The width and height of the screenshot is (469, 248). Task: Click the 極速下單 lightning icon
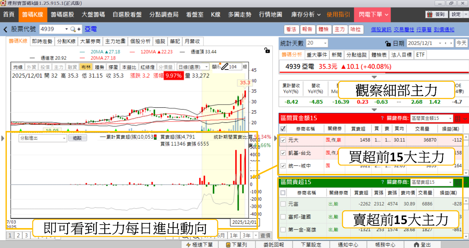point(188,245)
